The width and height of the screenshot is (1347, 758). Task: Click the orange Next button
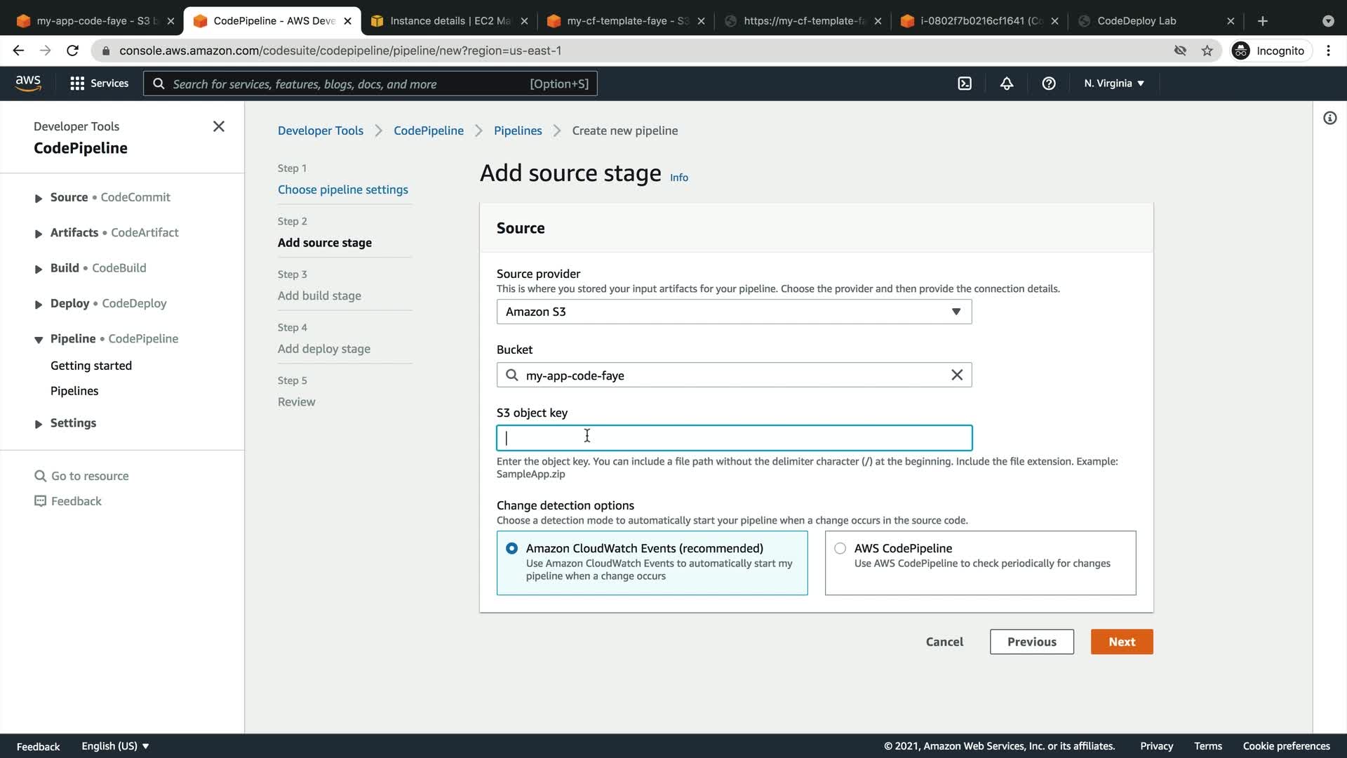click(x=1121, y=641)
